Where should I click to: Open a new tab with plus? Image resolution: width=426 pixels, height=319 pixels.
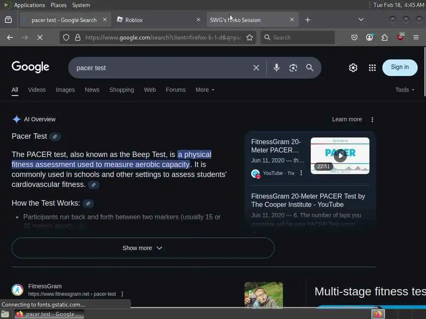(x=307, y=20)
